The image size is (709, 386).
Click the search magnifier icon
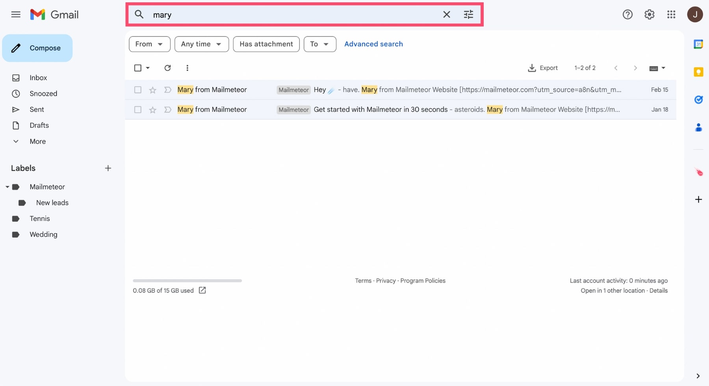[x=139, y=15]
